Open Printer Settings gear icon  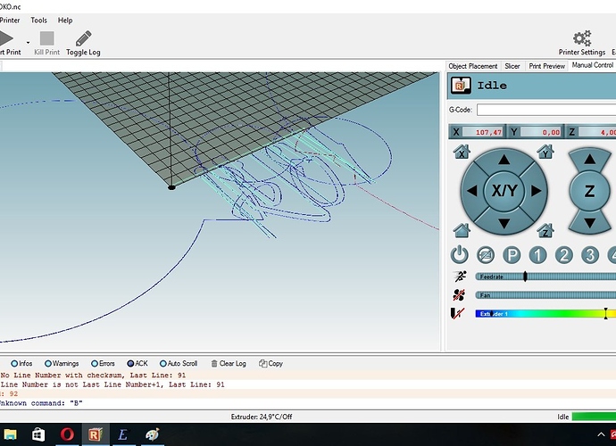(x=582, y=38)
